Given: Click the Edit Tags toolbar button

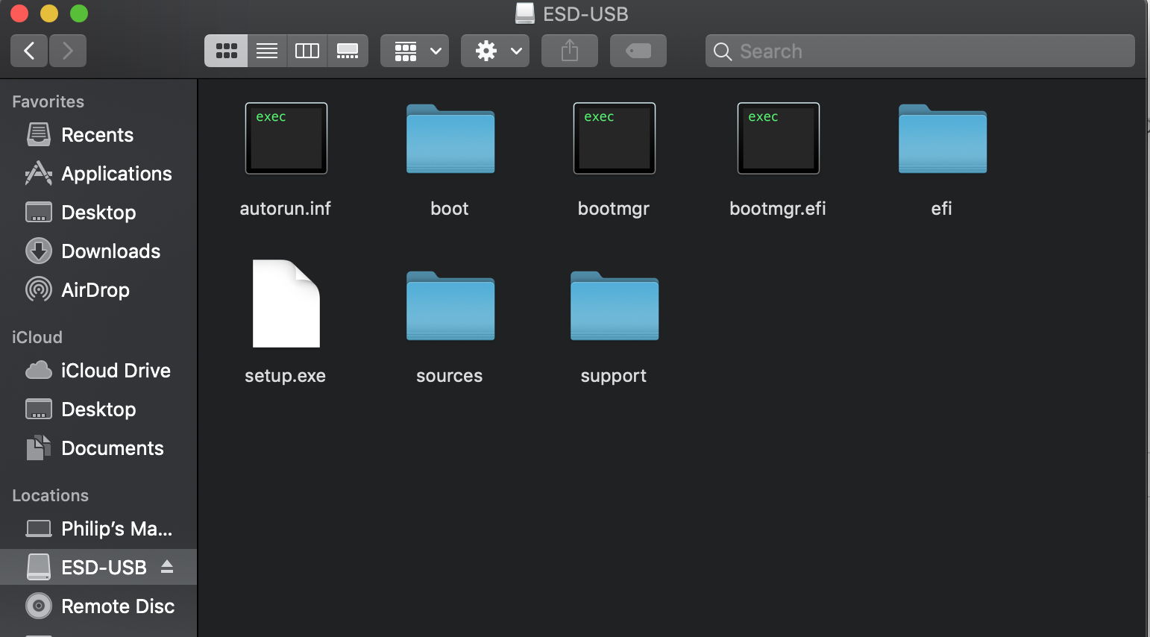Looking at the screenshot, I should pyautogui.click(x=638, y=51).
